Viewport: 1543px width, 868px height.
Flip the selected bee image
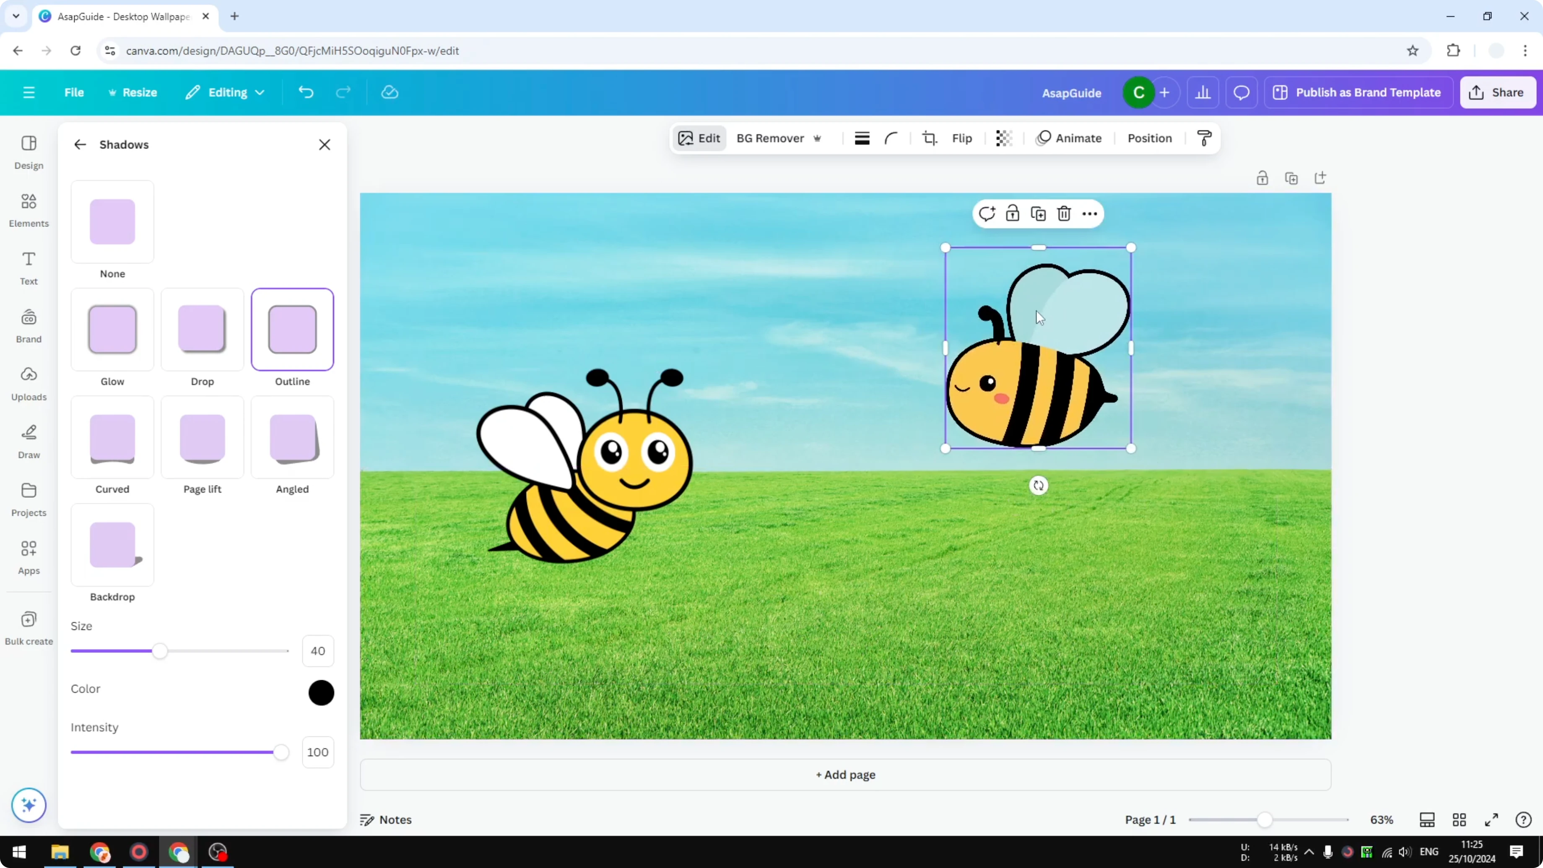pyautogui.click(x=962, y=138)
